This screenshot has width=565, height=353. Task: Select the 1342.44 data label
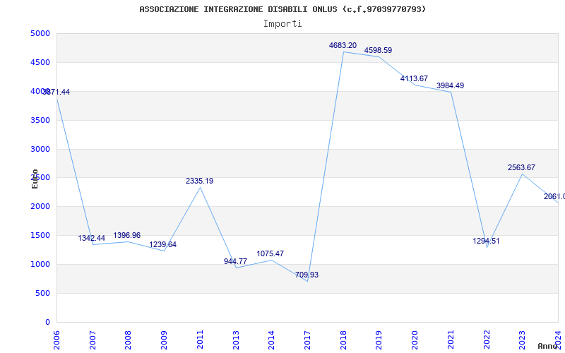point(92,238)
